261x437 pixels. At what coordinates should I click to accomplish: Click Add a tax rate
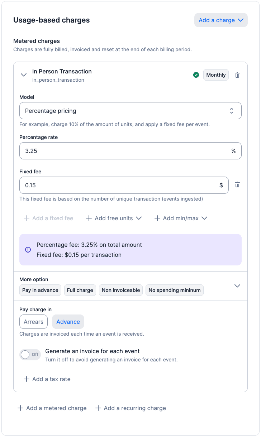pyautogui.click(x=47, y=379)
